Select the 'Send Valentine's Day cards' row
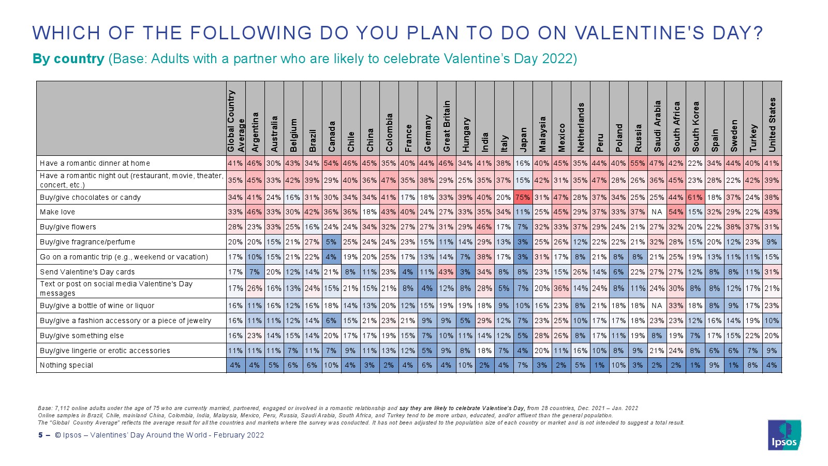The image size is (828, 466). pos(409,272)
